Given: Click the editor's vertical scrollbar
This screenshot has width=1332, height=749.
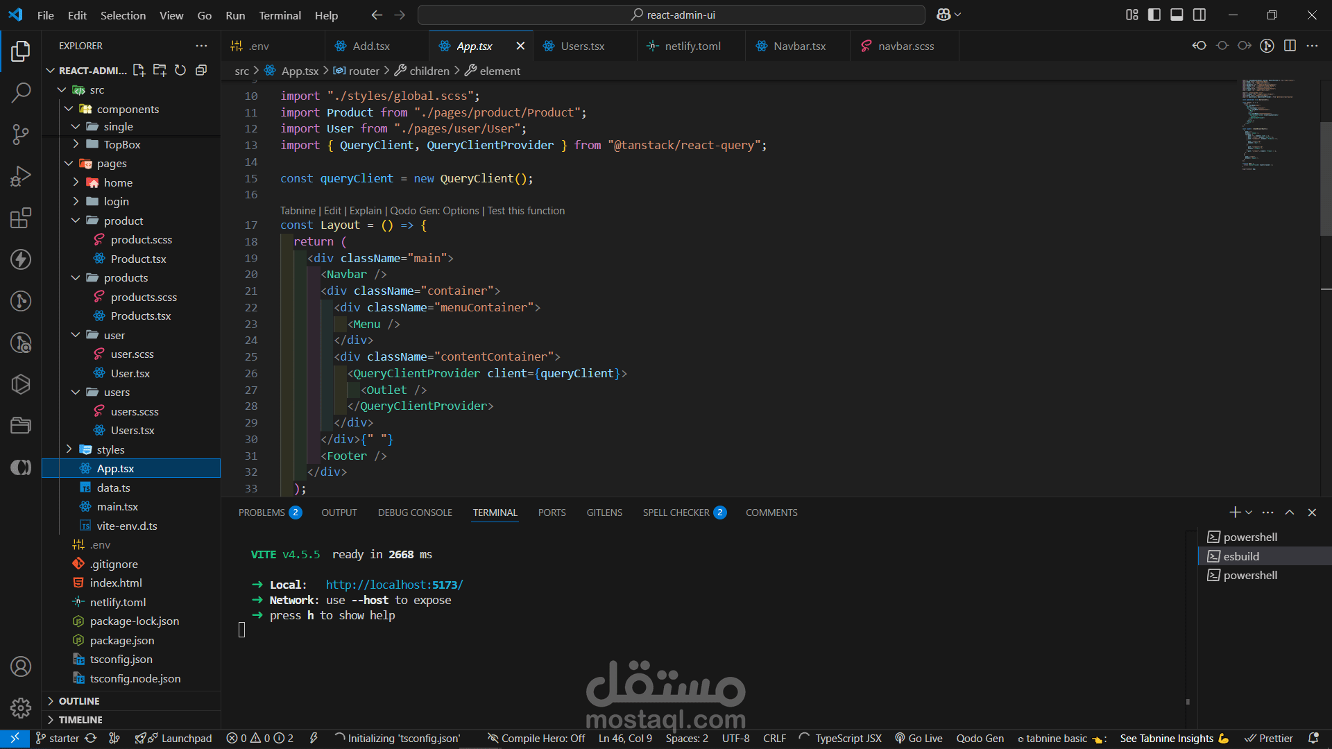Looking at the screenshot, I should (x=1326, y=180).
